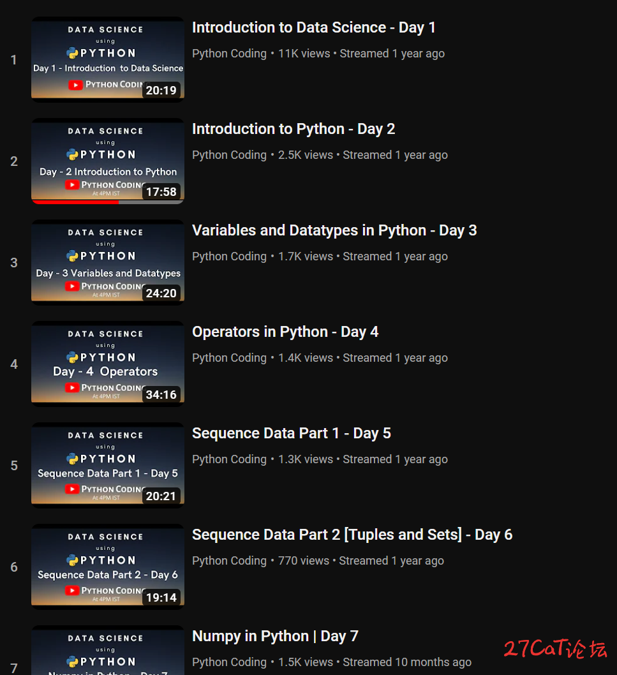Open Python Coding channel under Day 7 video
The height and width of the screenshot is (675, 617).
pyautogui.click(x=229, y=662)
